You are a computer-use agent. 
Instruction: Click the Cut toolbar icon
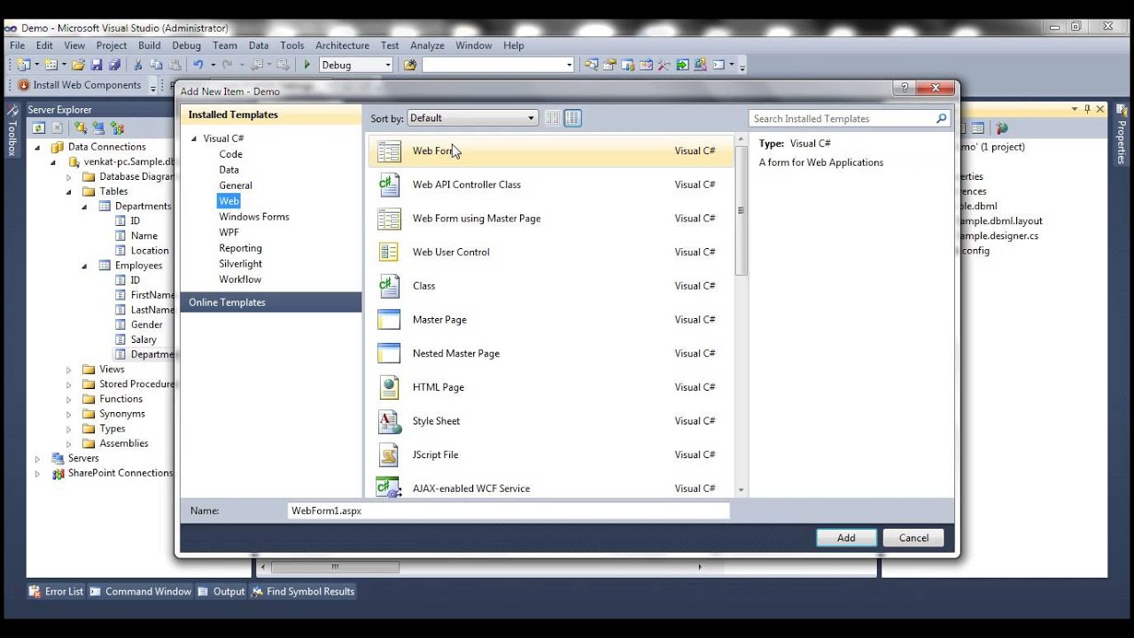(137, 65)
